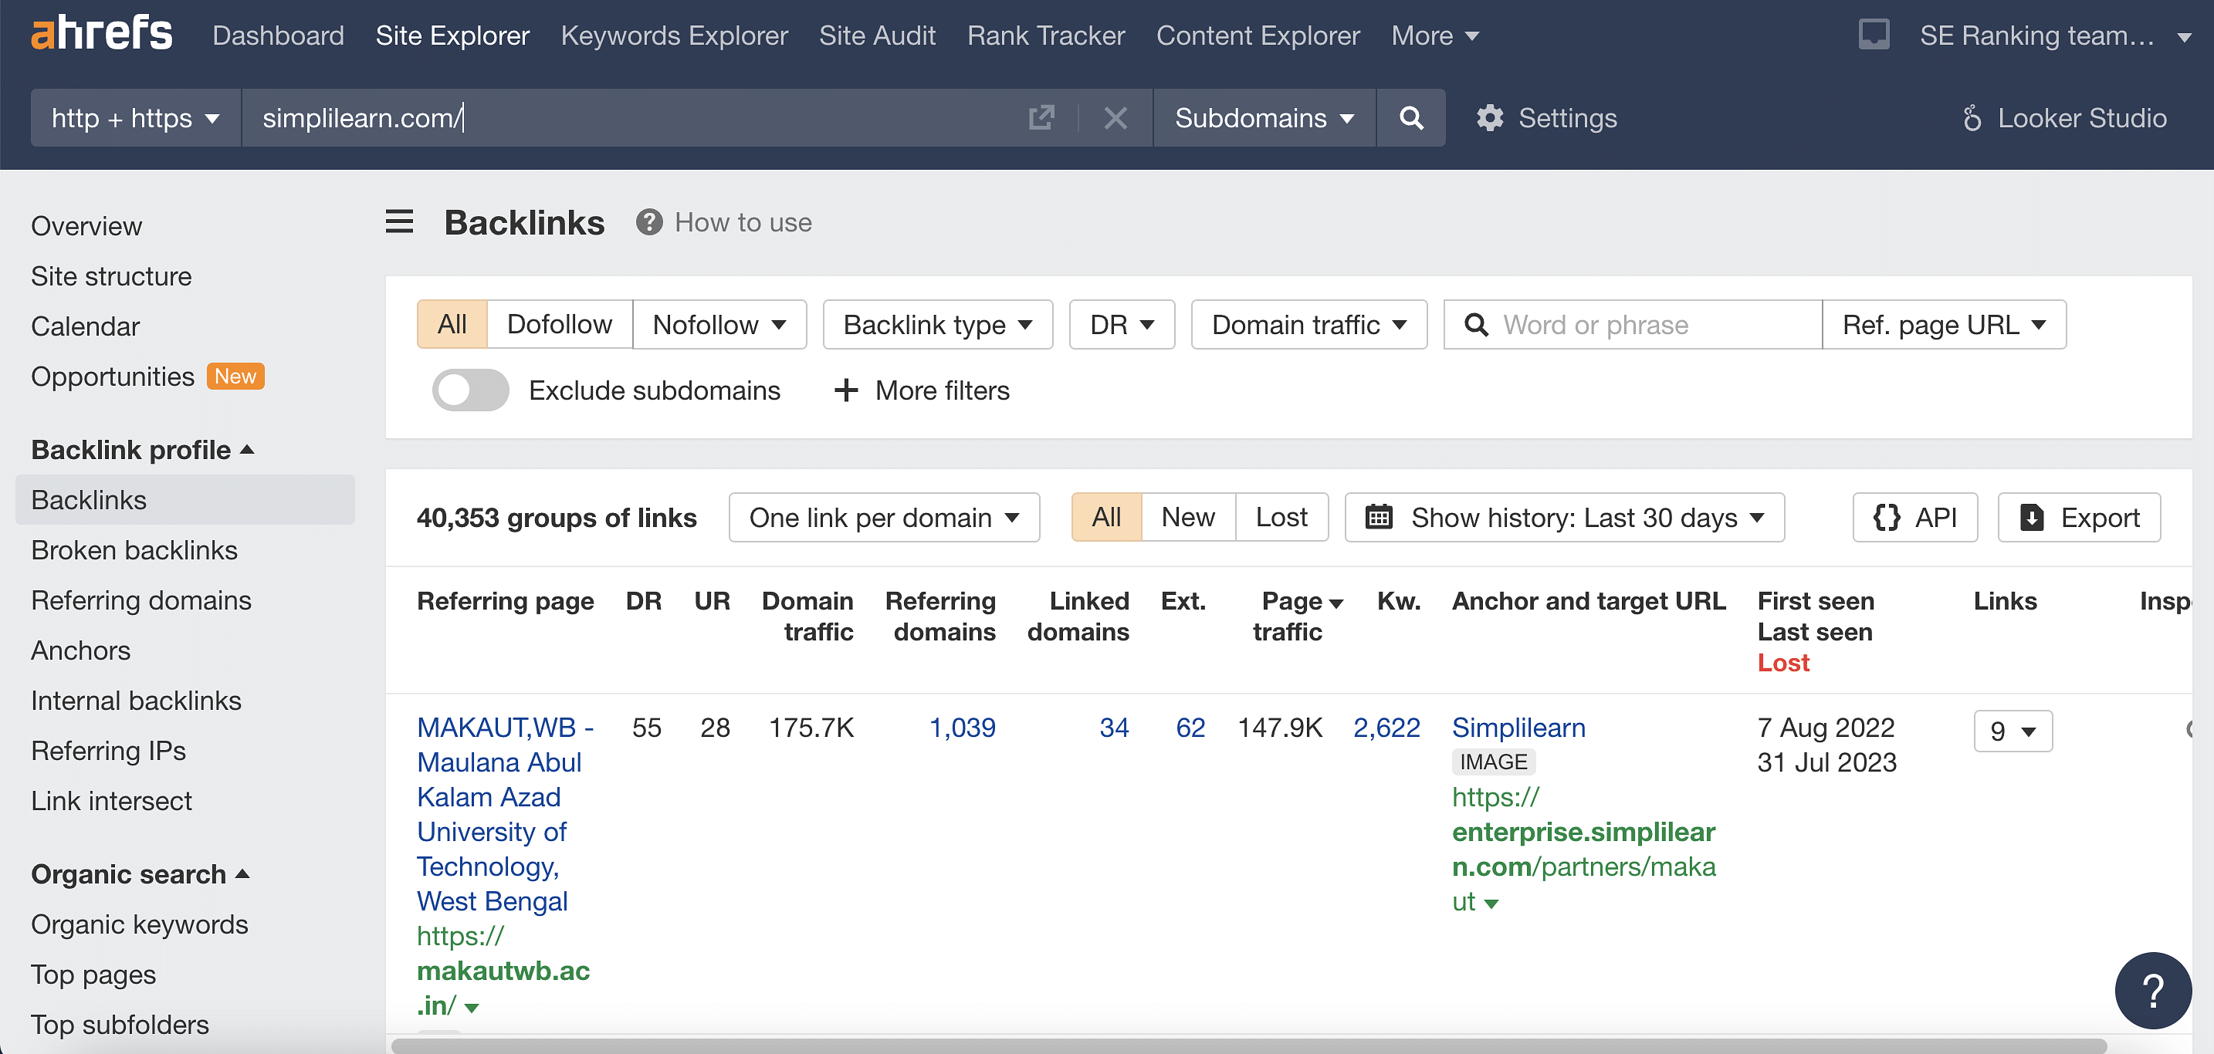Open Ref. page URL dropdown
Screen dimensions: 2214x1054
point(1944,324)
